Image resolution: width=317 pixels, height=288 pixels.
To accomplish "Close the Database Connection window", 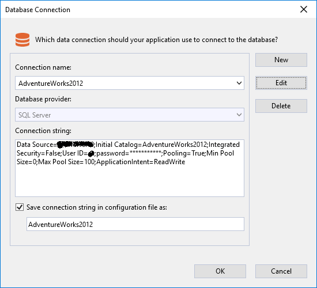I will 303,9.
